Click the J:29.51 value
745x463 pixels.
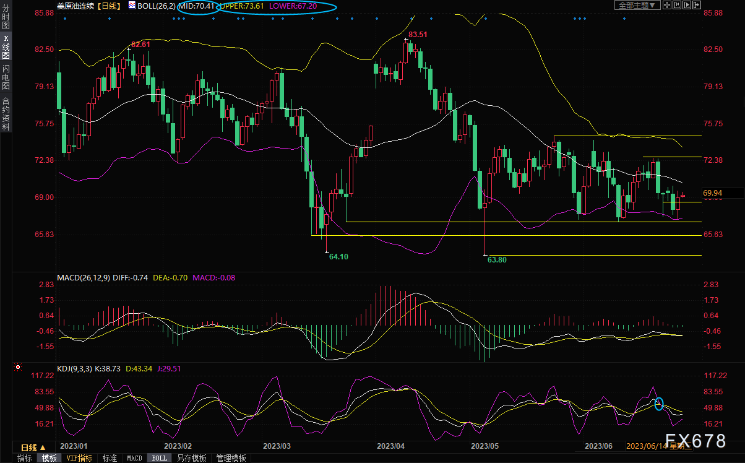point(168,368)
